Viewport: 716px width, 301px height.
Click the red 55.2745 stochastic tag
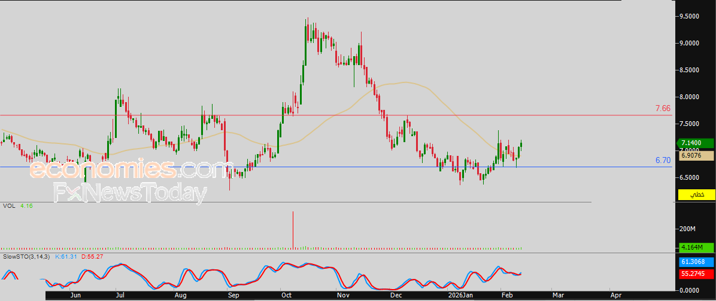[x=696, y=273]
